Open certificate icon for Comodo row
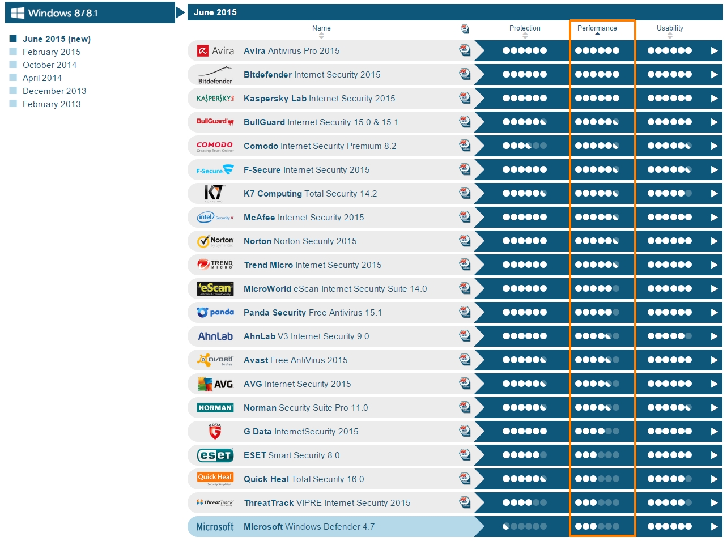 tap(465, 146)
